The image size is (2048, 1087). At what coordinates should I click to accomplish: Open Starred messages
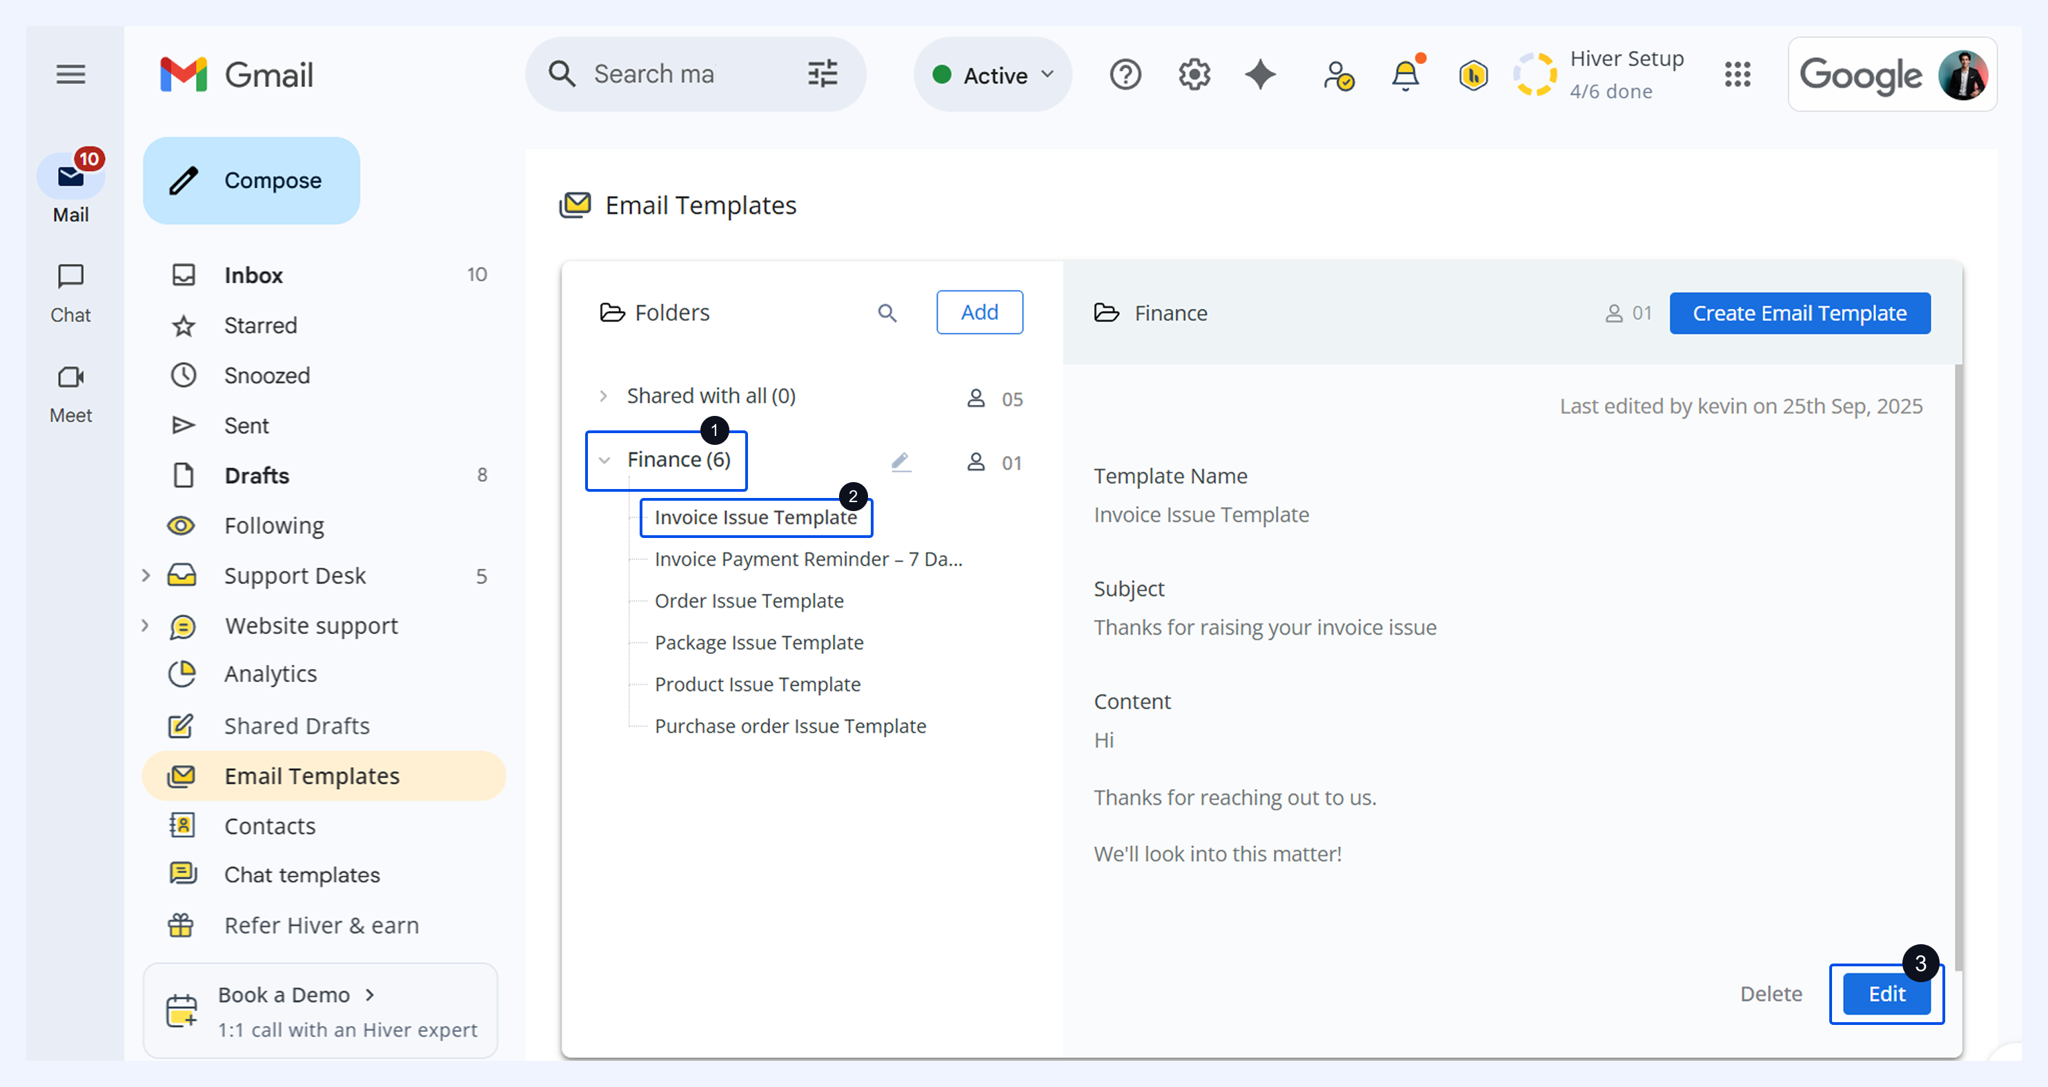(x=324, y=325)
